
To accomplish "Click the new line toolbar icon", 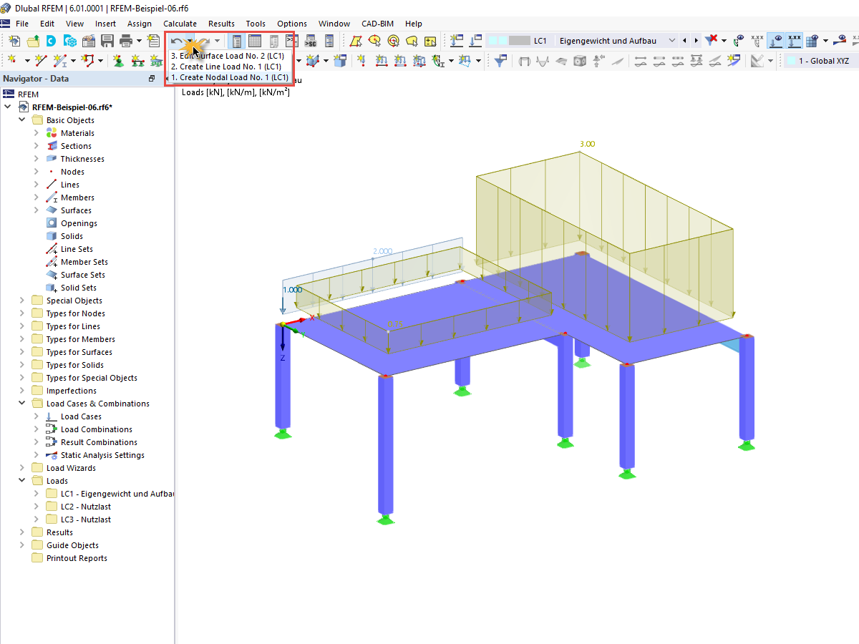I will (41, 61).
